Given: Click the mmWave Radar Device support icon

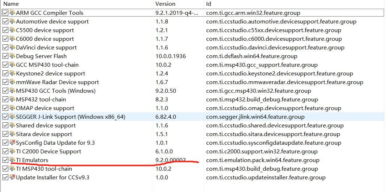Looking at the screenshot, I should (x=12, y=82).
